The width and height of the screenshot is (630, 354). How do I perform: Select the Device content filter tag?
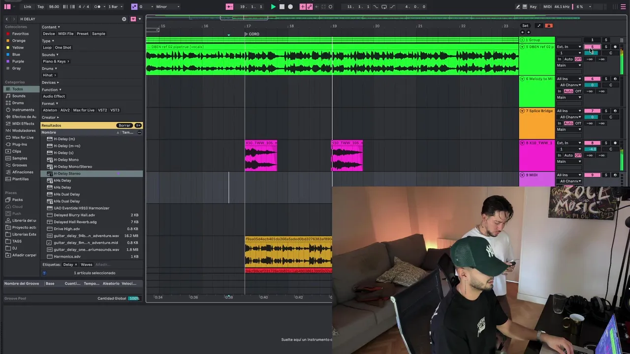(x=49, y=33)
